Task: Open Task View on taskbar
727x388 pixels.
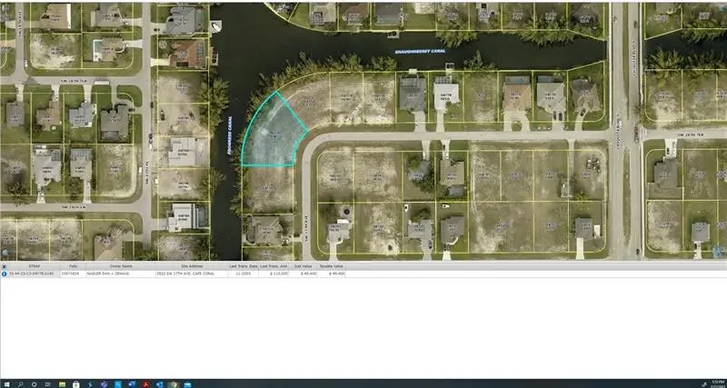Action: [x=48, y=384]
